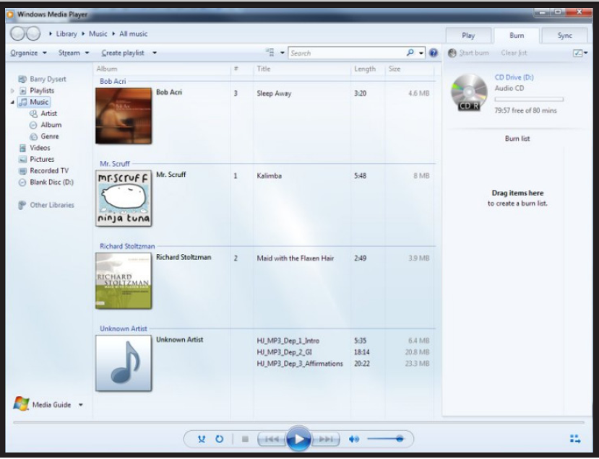
Task: Click the search magnifier icon
Action: coord(410,53)
